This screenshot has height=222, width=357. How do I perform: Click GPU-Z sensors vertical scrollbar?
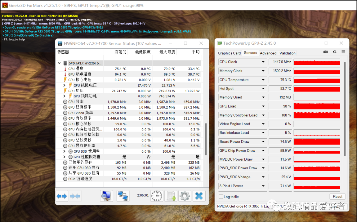pos(345,109)
